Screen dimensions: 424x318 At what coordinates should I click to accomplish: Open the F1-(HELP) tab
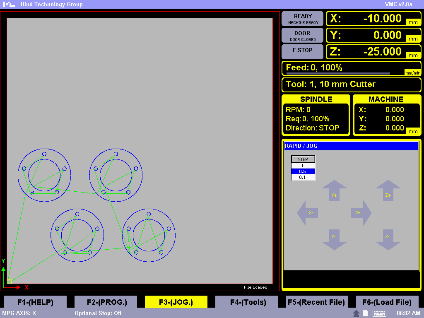point(35,302)
